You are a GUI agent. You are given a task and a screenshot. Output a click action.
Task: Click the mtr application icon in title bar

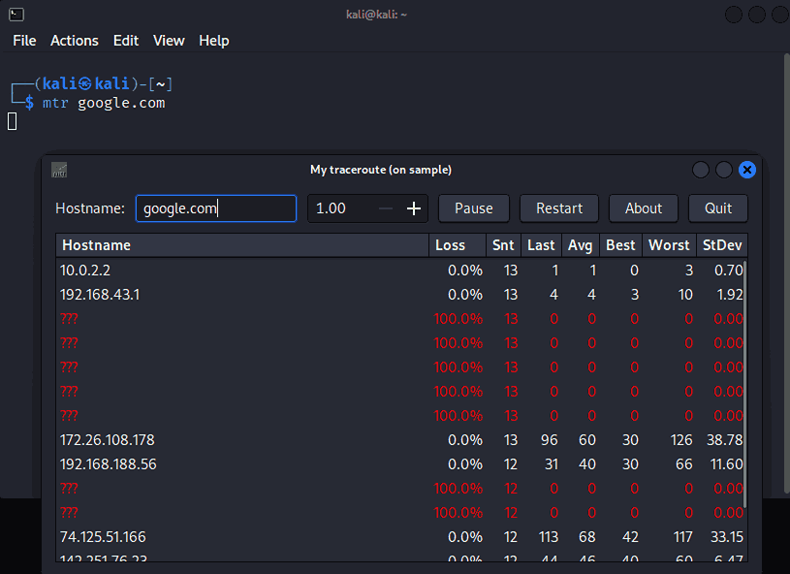click(59, 170)
